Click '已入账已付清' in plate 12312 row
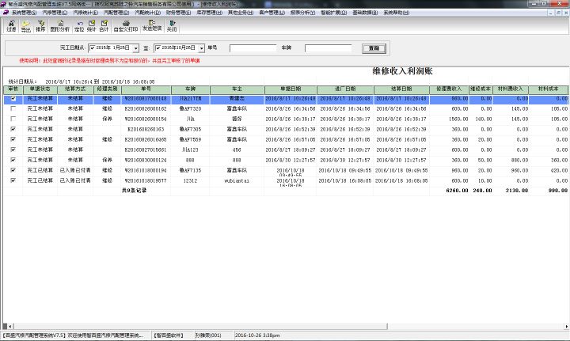 coord(75,181)
